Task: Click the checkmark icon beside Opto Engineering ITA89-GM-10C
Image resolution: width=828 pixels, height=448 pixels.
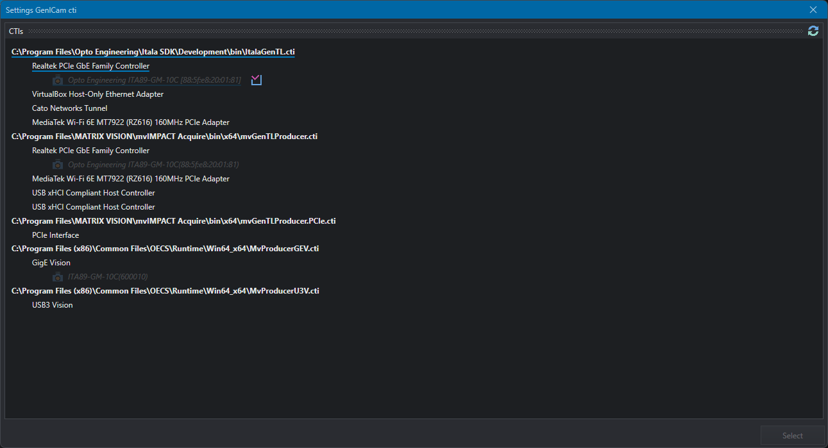Action: (x=257, y=80)
